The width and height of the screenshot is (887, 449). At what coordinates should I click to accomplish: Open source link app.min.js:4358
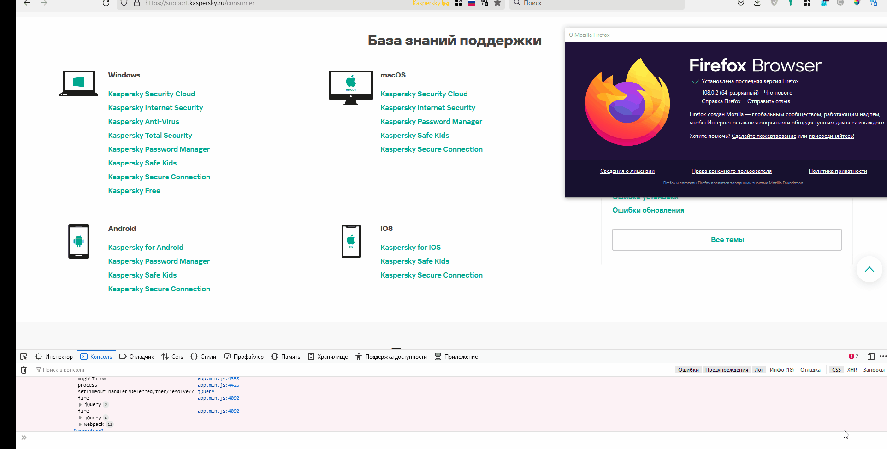[219, 379]
